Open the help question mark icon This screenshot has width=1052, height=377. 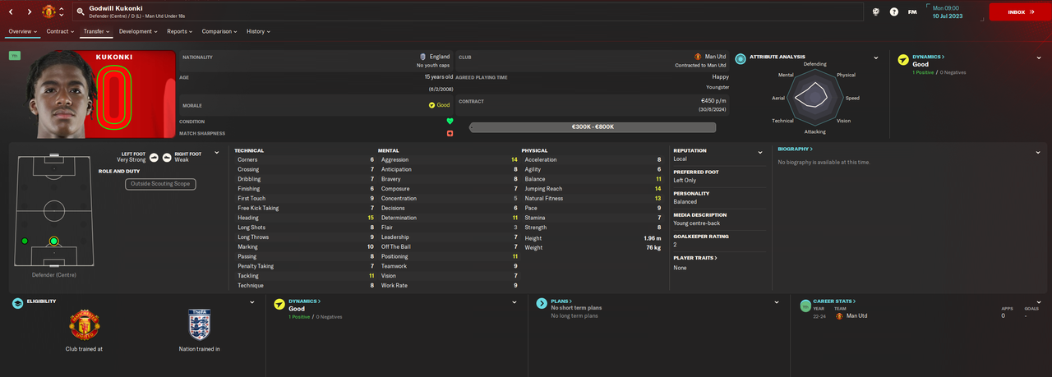point(893,11)
